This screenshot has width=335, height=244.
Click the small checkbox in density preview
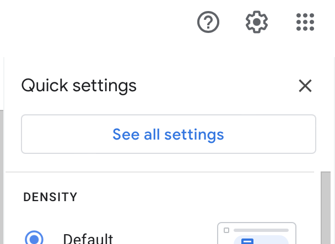(x=226, y=230)
